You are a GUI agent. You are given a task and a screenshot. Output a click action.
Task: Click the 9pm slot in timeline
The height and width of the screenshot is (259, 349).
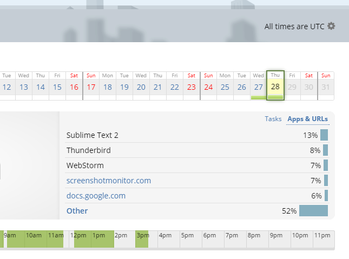point(280,239)
